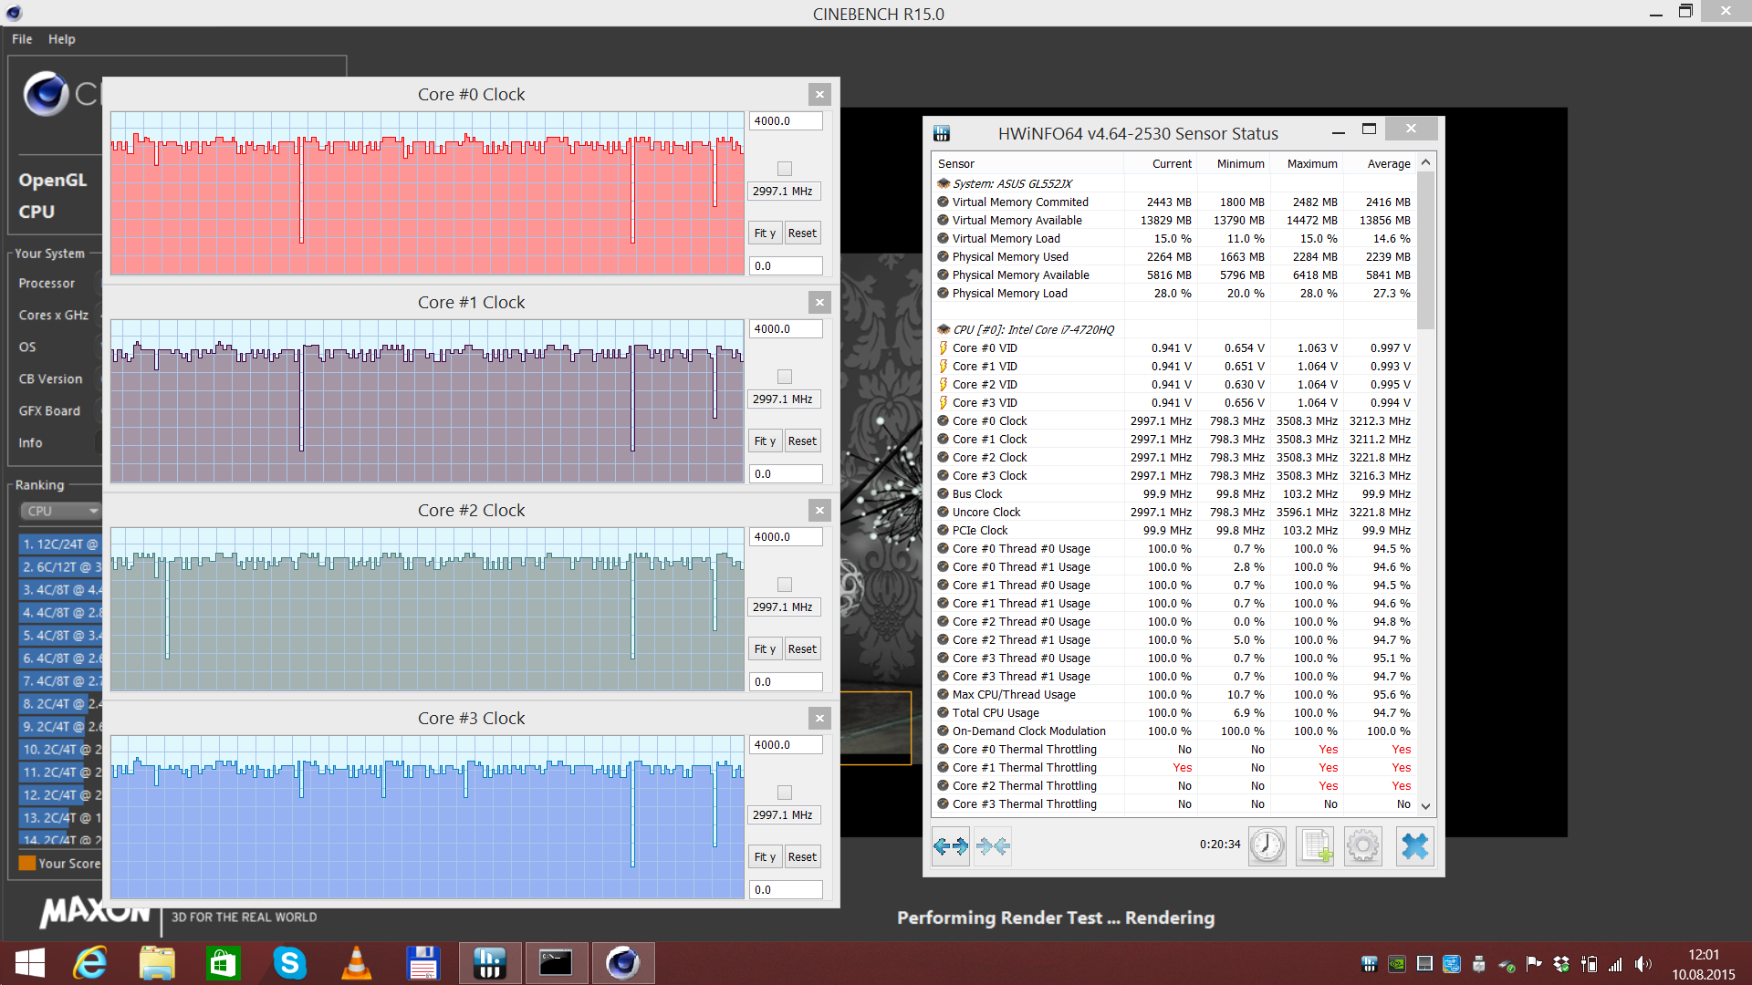Click Reset on Core #2 Clock graph
1752x985 pixels.
(802, 649)
